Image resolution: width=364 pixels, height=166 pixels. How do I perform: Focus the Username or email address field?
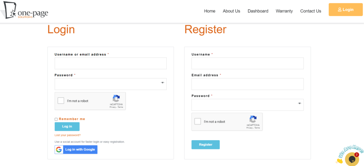[111, 63]
